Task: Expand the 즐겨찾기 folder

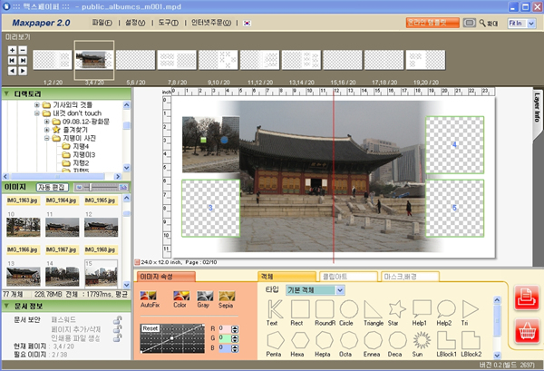Action: tap(46, 130)
